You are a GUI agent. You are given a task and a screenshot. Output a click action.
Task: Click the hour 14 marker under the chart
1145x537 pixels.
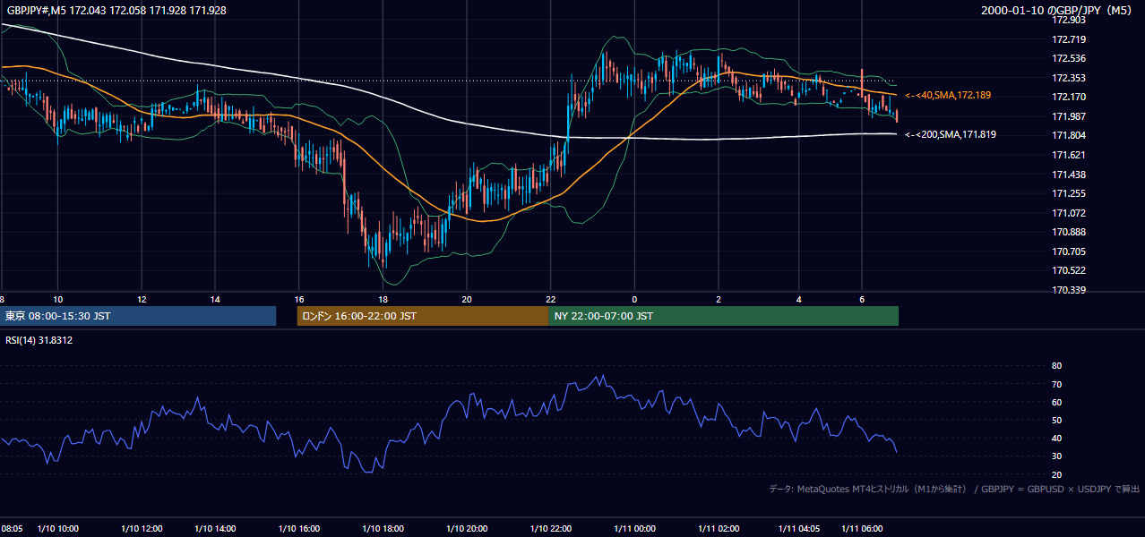coord(215,299)
